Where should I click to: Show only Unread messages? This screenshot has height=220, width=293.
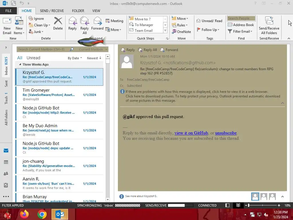coord(33,58)
